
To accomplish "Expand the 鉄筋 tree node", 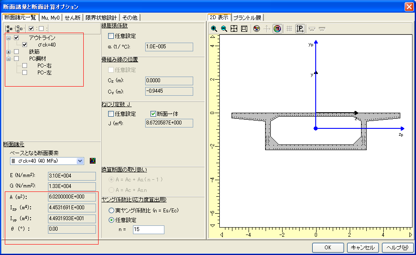I will (x=8, y=52).
